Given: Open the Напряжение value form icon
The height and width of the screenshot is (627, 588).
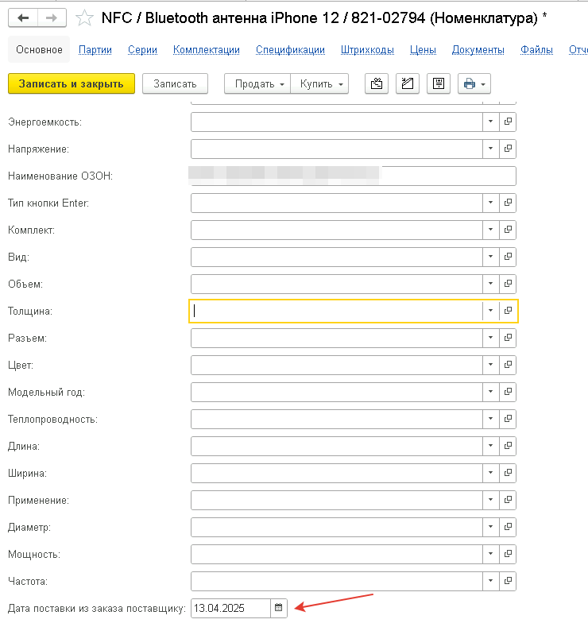Looking at the screenshot, I should click(x=508, y=149).
